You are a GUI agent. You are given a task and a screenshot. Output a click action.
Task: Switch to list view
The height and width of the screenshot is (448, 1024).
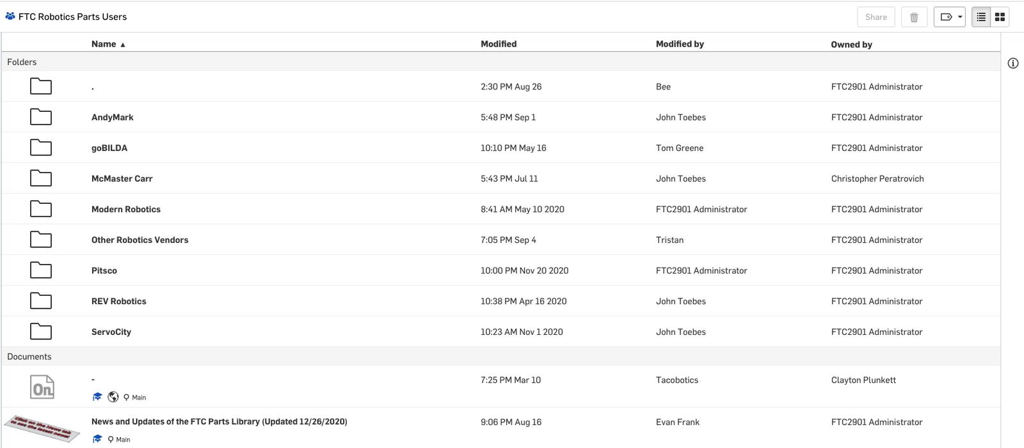pyautogui.click(x=981, y=17)
